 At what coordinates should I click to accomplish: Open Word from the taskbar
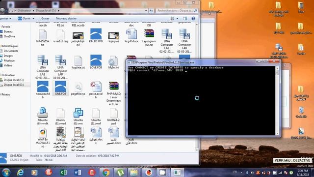(x=78, y=173)
